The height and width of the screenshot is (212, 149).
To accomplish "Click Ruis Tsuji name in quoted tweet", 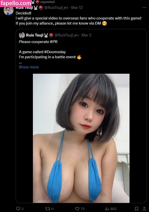I will [x=35, y=35].
